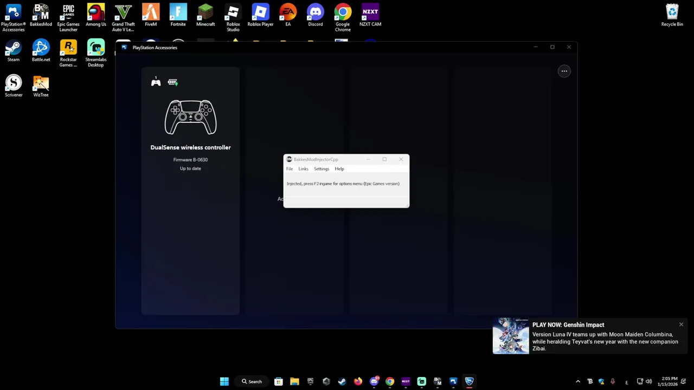Click the 'Injected, press F2' status message
Image resolution: width=694 pixels, height=390 pixels.
coord(343,184)
